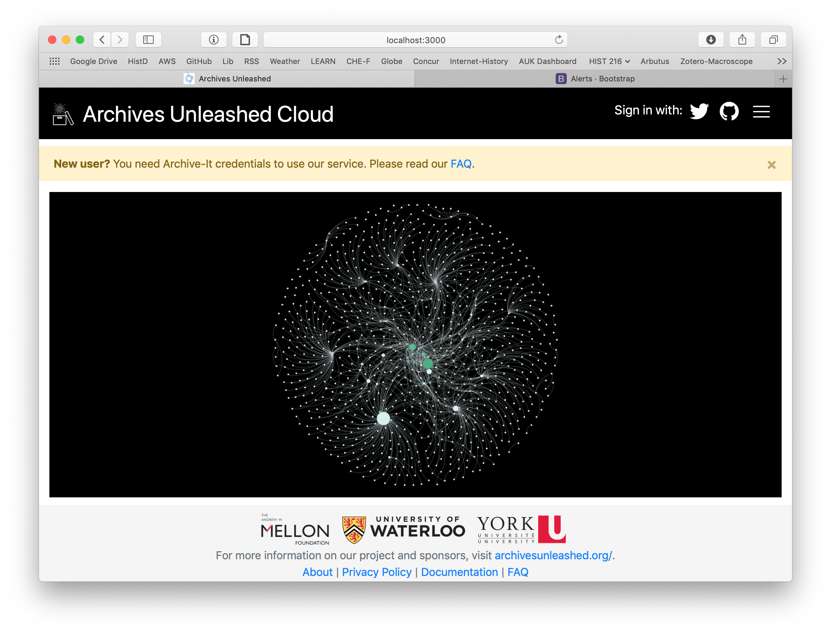Open the Arbutus bookmark
The height and width of the screenshot is (633, 831).
[655, 61]
